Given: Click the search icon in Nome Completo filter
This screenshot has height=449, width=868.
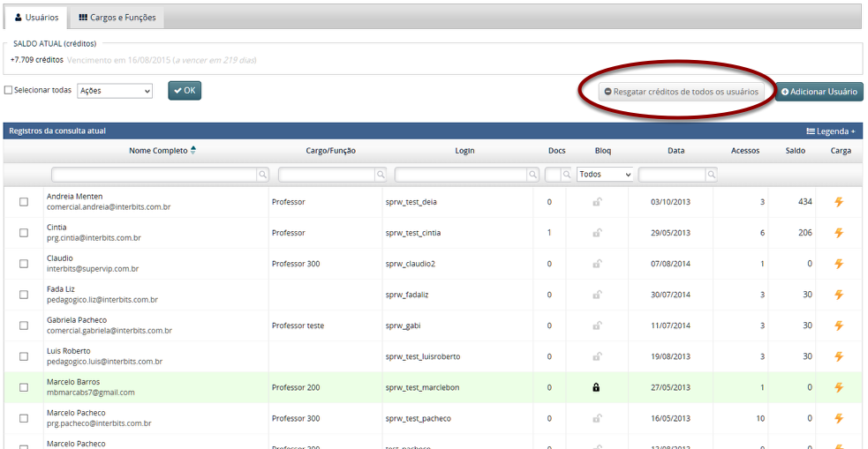Looking at the screenshot, I should coord(262,176).
